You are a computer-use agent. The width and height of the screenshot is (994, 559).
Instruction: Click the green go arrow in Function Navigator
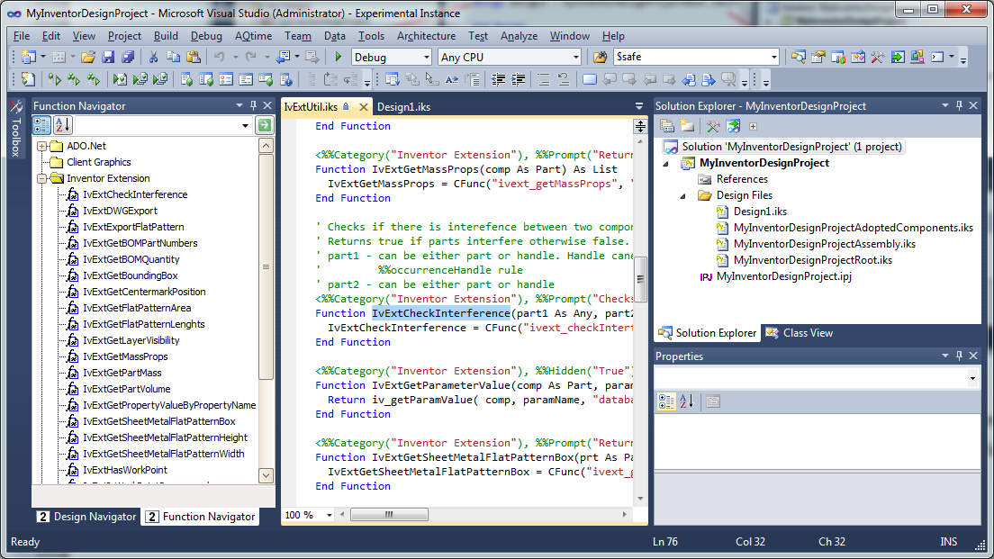264,125
